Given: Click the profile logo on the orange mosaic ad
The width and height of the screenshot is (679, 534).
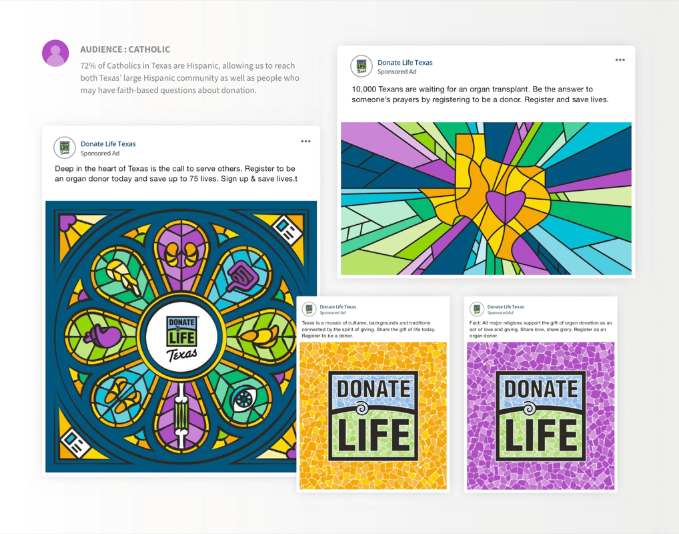Looking at the screenshot, I should 309,309.
